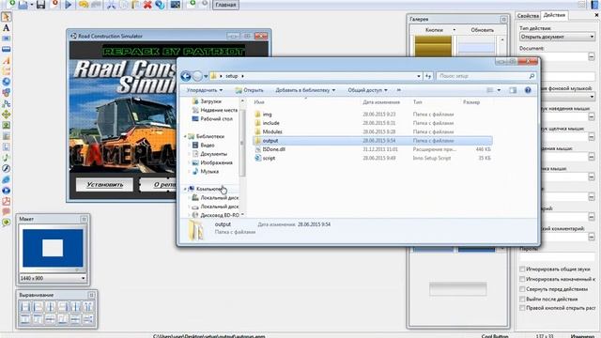Image resolution: width=601 pixels, height=338 pixels.
Task: Go back with the Explorer back arrow
Action: coord(186,76)
